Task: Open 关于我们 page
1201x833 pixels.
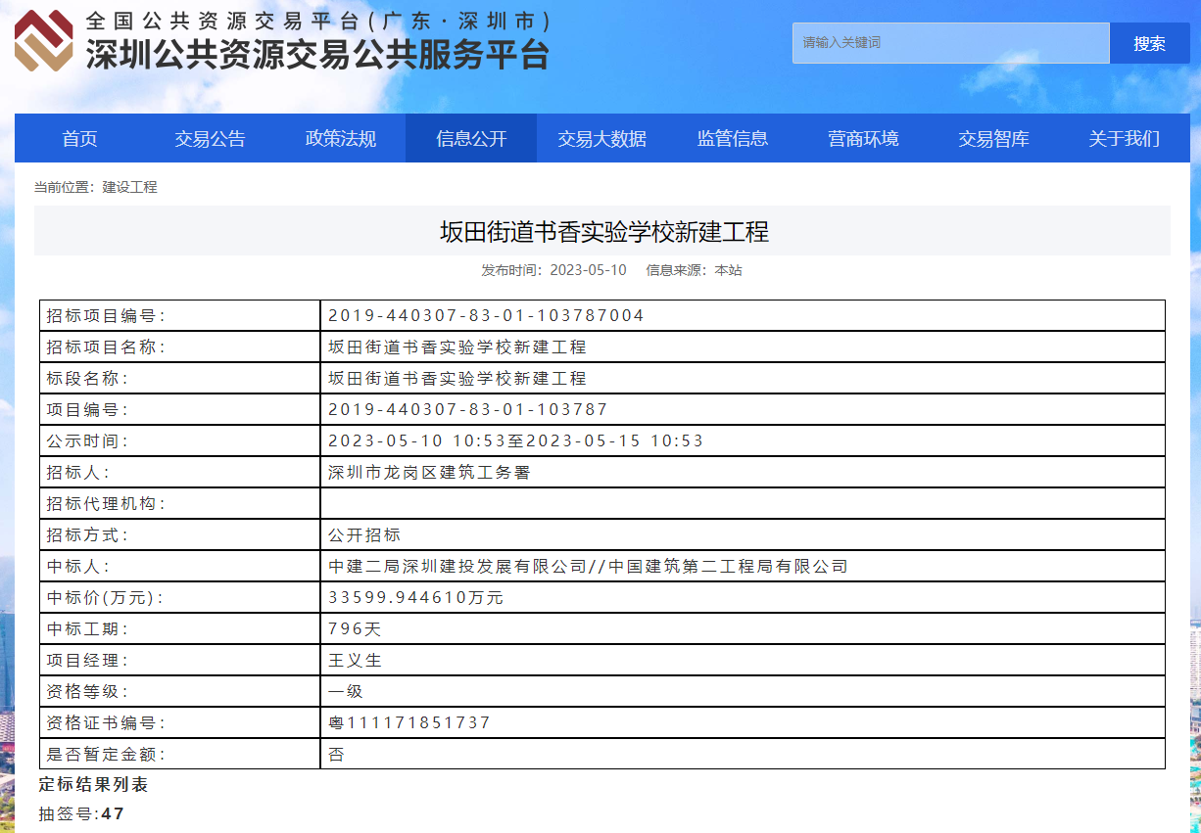Action: coord(1124,138)
